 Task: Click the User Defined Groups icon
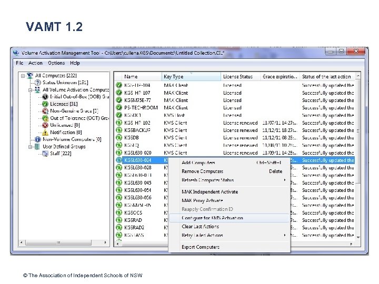click(x=37, y=147)
